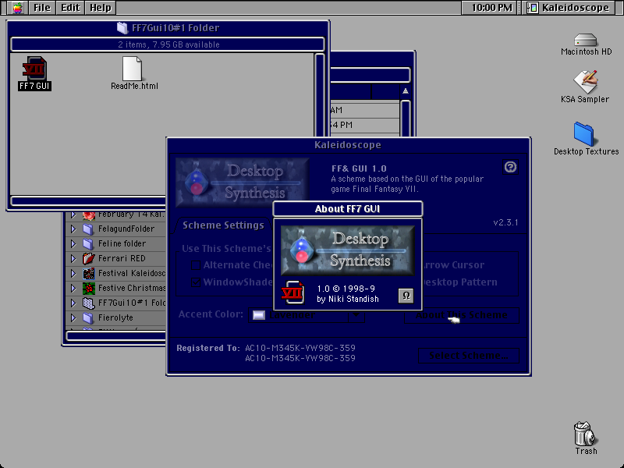The height and width of the screenshot is (468, 624).
Task: Click the v2.3.1 version label
Action: tap(505, 222)
